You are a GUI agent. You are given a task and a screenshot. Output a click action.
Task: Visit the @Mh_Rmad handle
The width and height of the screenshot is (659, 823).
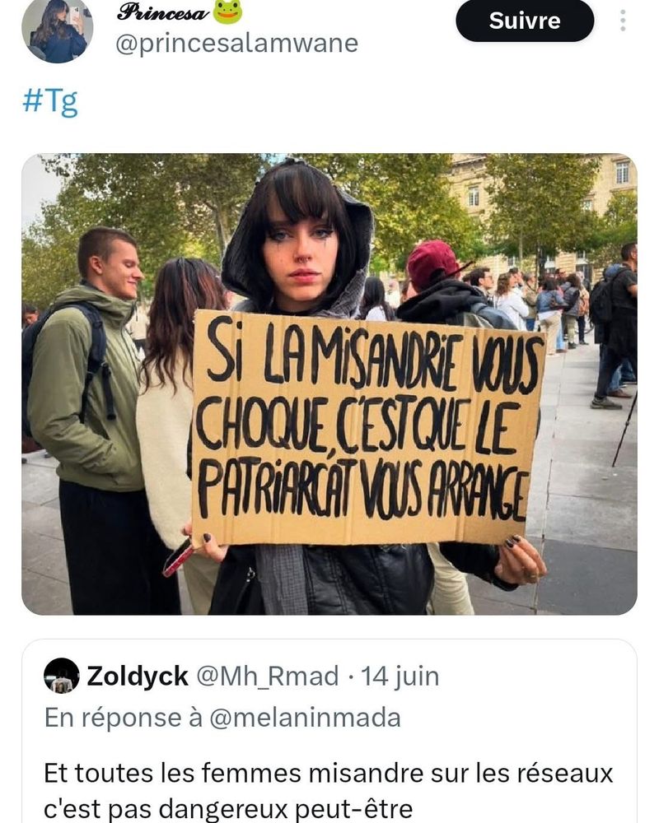coord(268,677)
